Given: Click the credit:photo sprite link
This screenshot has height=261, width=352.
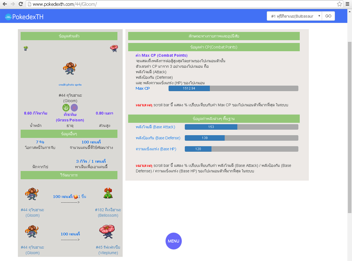Looking at the screenshot, I should [x=70, y=85].
